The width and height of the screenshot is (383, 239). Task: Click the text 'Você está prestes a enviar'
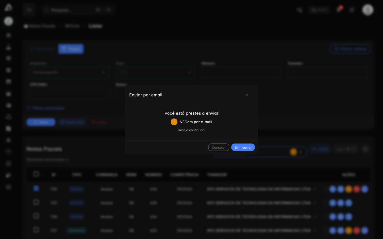[191, 113]
